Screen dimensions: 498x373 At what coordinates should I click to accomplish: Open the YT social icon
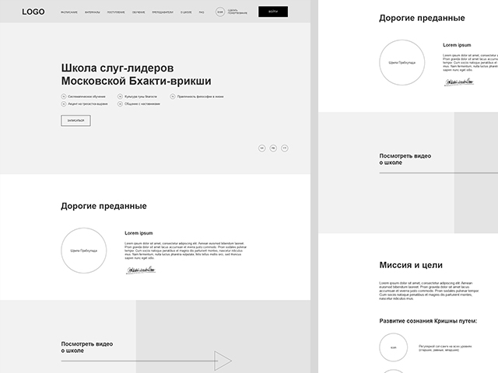coord(285,148)
